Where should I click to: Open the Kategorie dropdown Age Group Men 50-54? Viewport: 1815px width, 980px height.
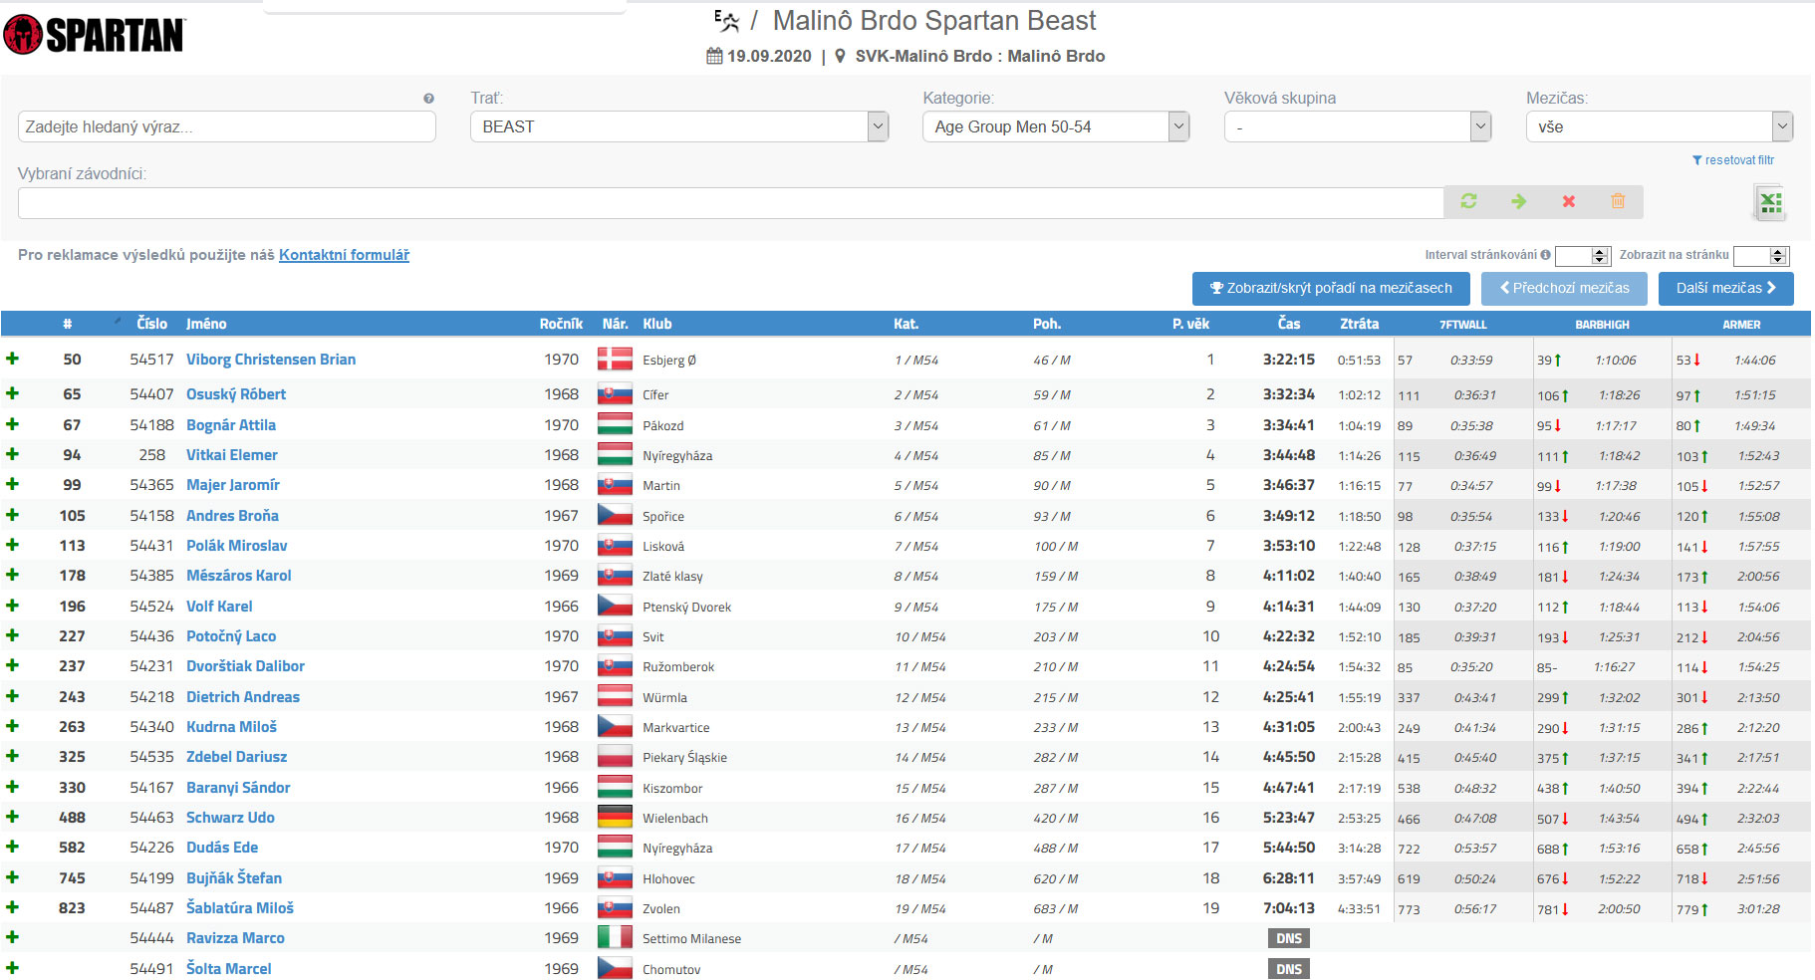pyautogui.click(x=1056, y=126)
